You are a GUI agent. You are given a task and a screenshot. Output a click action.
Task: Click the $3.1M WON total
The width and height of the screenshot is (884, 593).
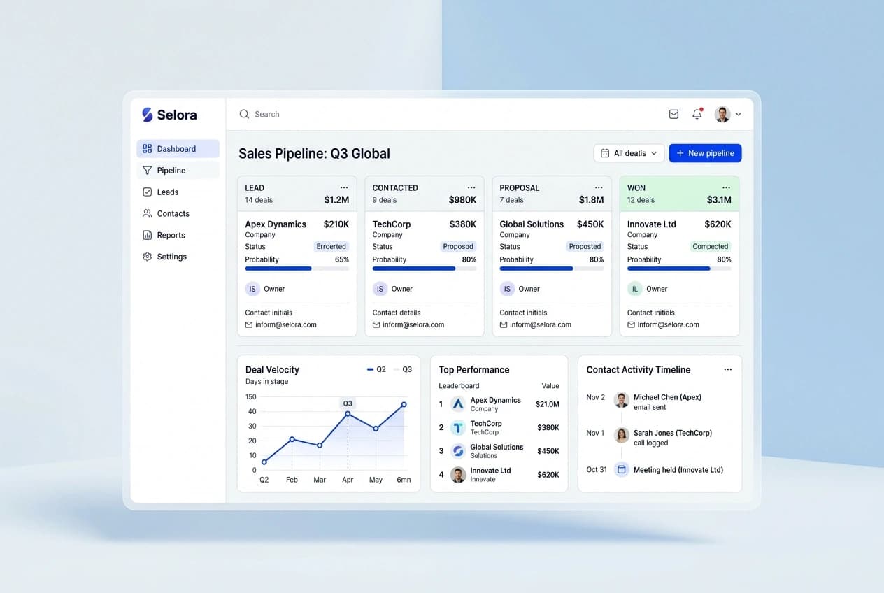click(719, 200)
